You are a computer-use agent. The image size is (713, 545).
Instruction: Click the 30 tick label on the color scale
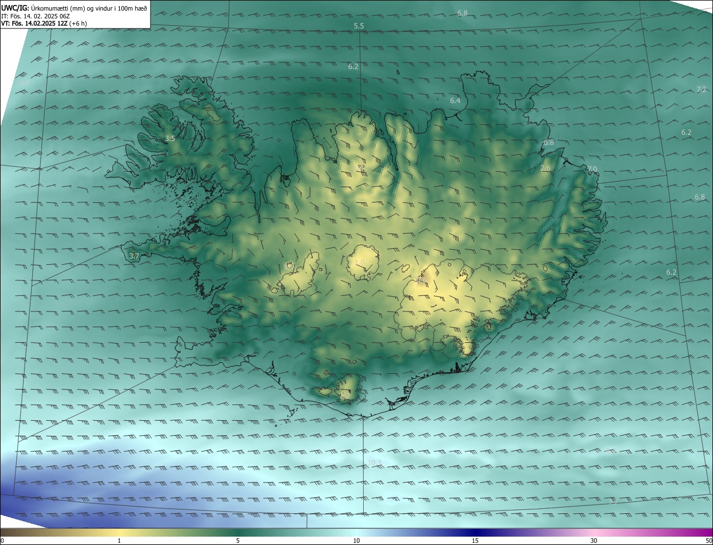(594, 541)
